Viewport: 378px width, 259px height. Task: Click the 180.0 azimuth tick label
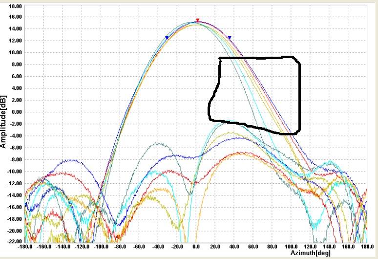click(x=367, y=247)
